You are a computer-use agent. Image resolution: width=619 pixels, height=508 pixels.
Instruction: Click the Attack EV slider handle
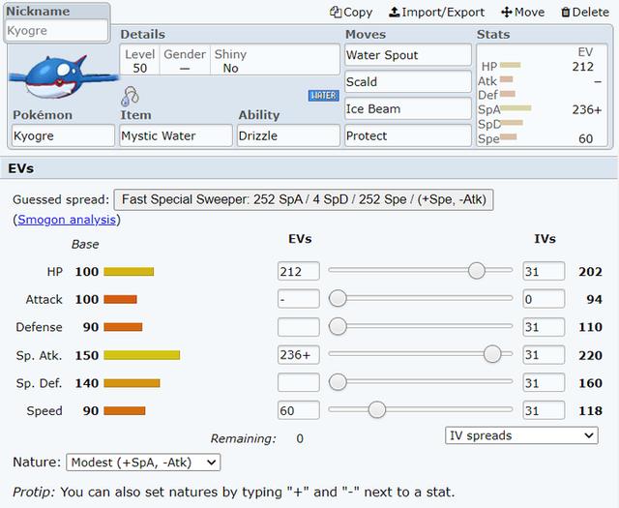pyautogui.click(x=338, y=298)
